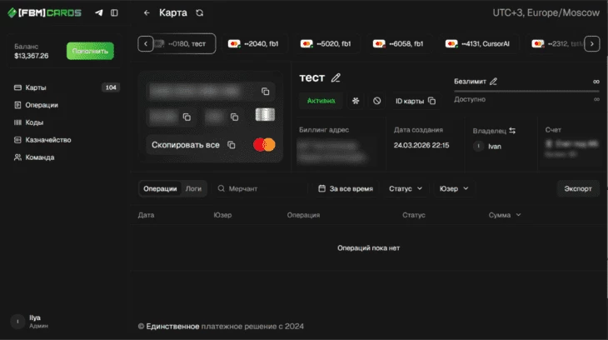
Task: Open Казначейство in the sidebar
Action: [47, 140]
